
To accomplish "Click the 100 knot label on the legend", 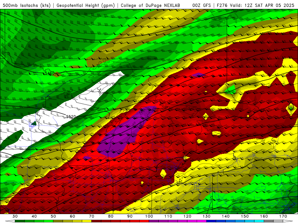I will click(149, 216).
